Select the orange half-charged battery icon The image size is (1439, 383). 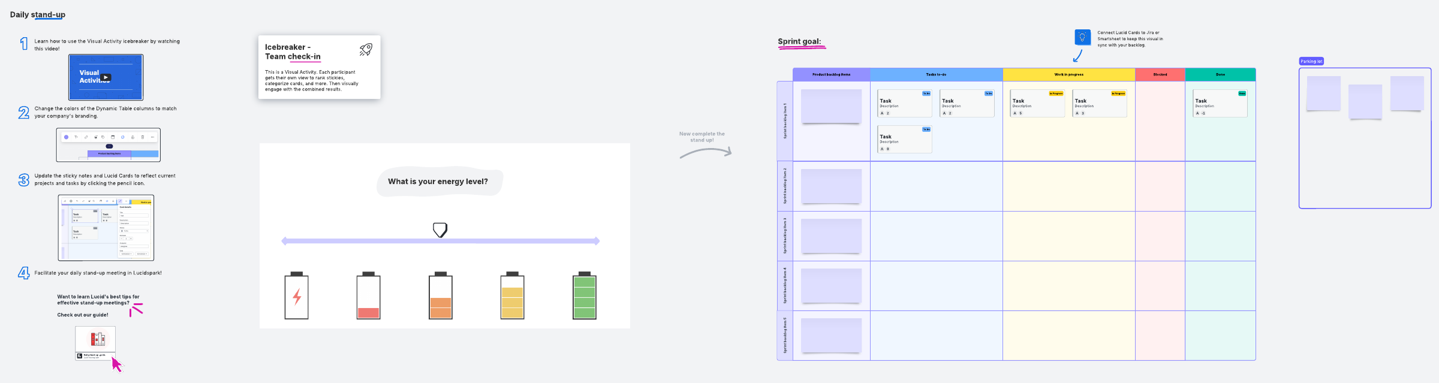click(440, 296)
